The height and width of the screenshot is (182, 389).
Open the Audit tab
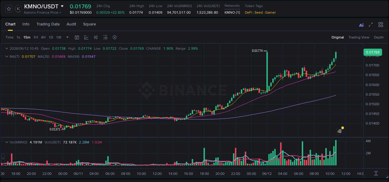(71, 24)
